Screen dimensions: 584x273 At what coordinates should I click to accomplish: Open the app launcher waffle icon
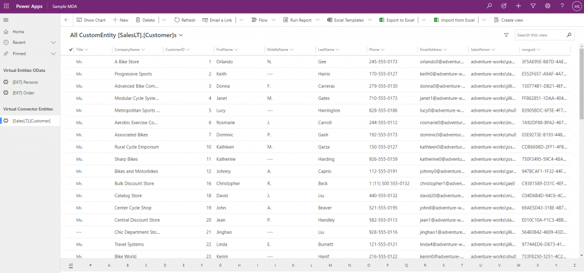(6, 6)
